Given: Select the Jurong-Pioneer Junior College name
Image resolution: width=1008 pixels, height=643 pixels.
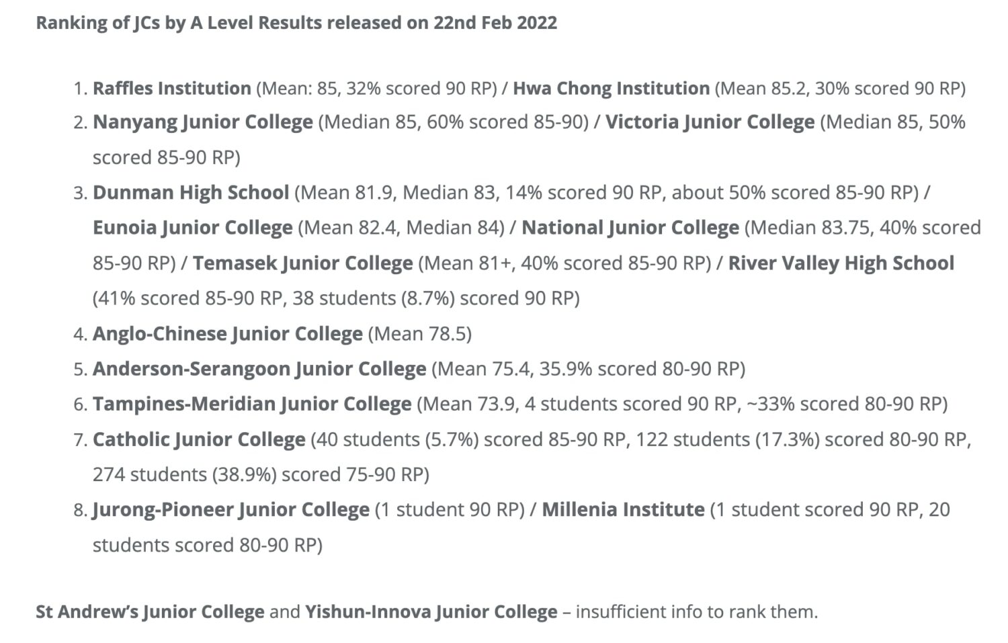Looking at the screenshot, I should point(230,510).
